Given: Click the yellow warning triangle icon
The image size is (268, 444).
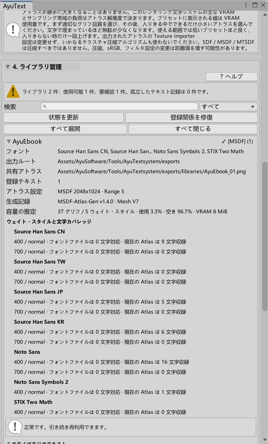Looking at the screenshot, I should [x=13, y=91].
